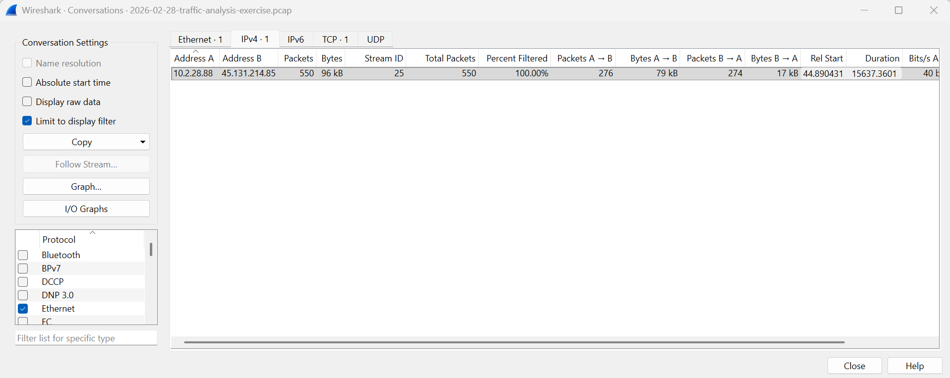Click the conversation table horizontal scrollbar

click(514, 342)
